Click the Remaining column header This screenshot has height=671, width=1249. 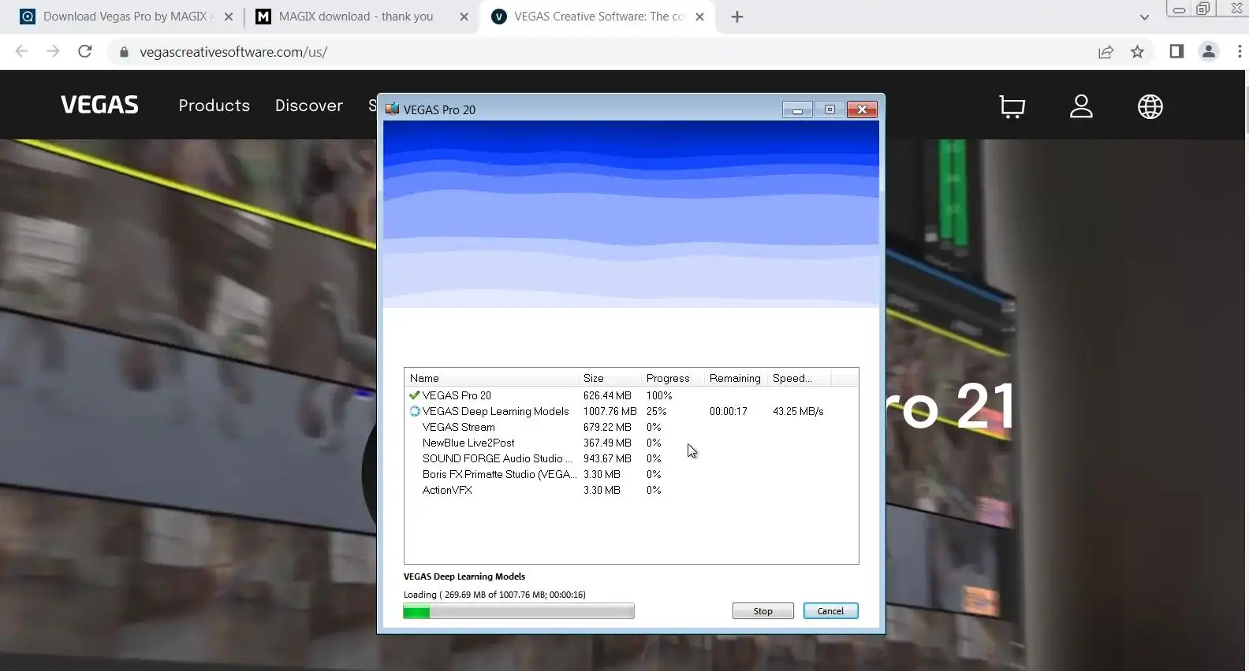pos(736,378)
